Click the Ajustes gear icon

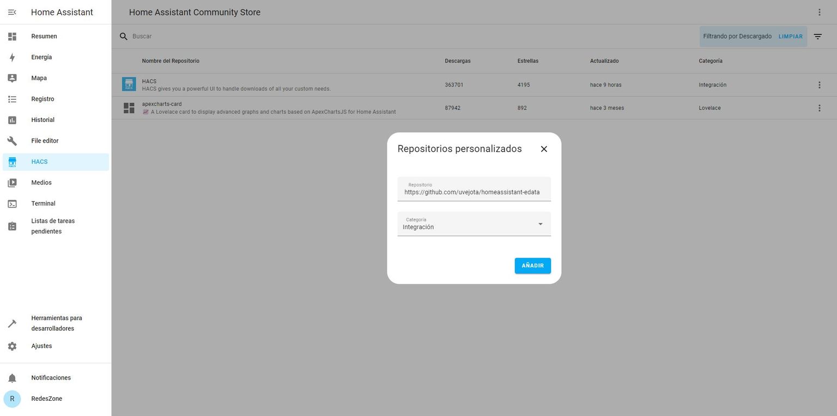click(12, 346)
